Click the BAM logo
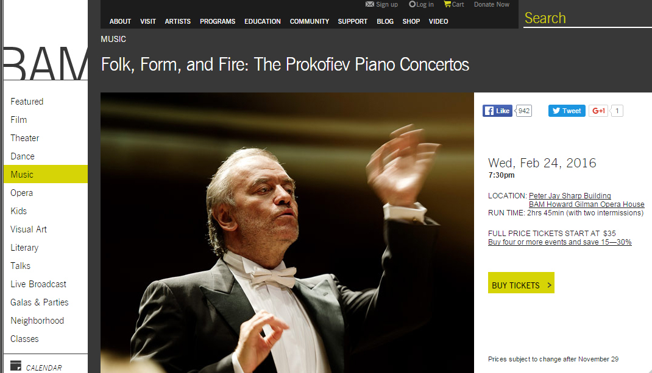 tap(46, 63)
